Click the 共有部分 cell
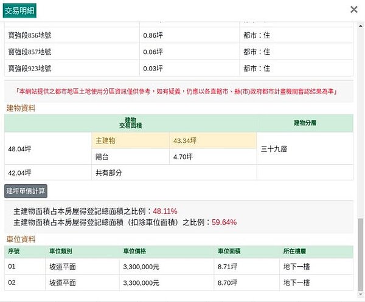This screenshot has height=302, width=365. (174, 173)
